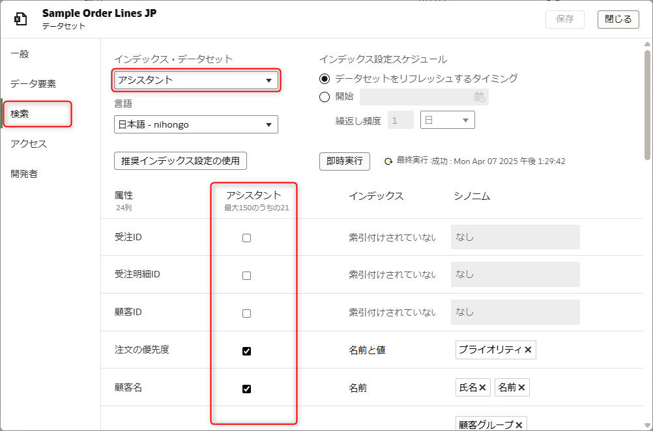Toggle the アシスタント checkbox for 顧客ID
This screenshot has width=653, height=431.
pyautogui.click(x=246, y=313)
